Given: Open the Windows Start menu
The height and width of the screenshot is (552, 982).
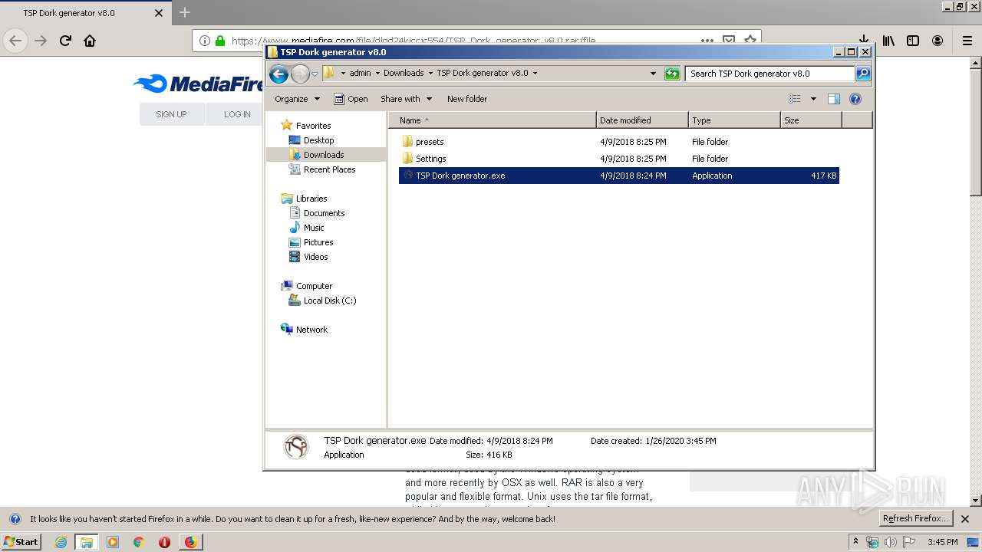Looking at the screenshot, I should [x=21, y=541].
